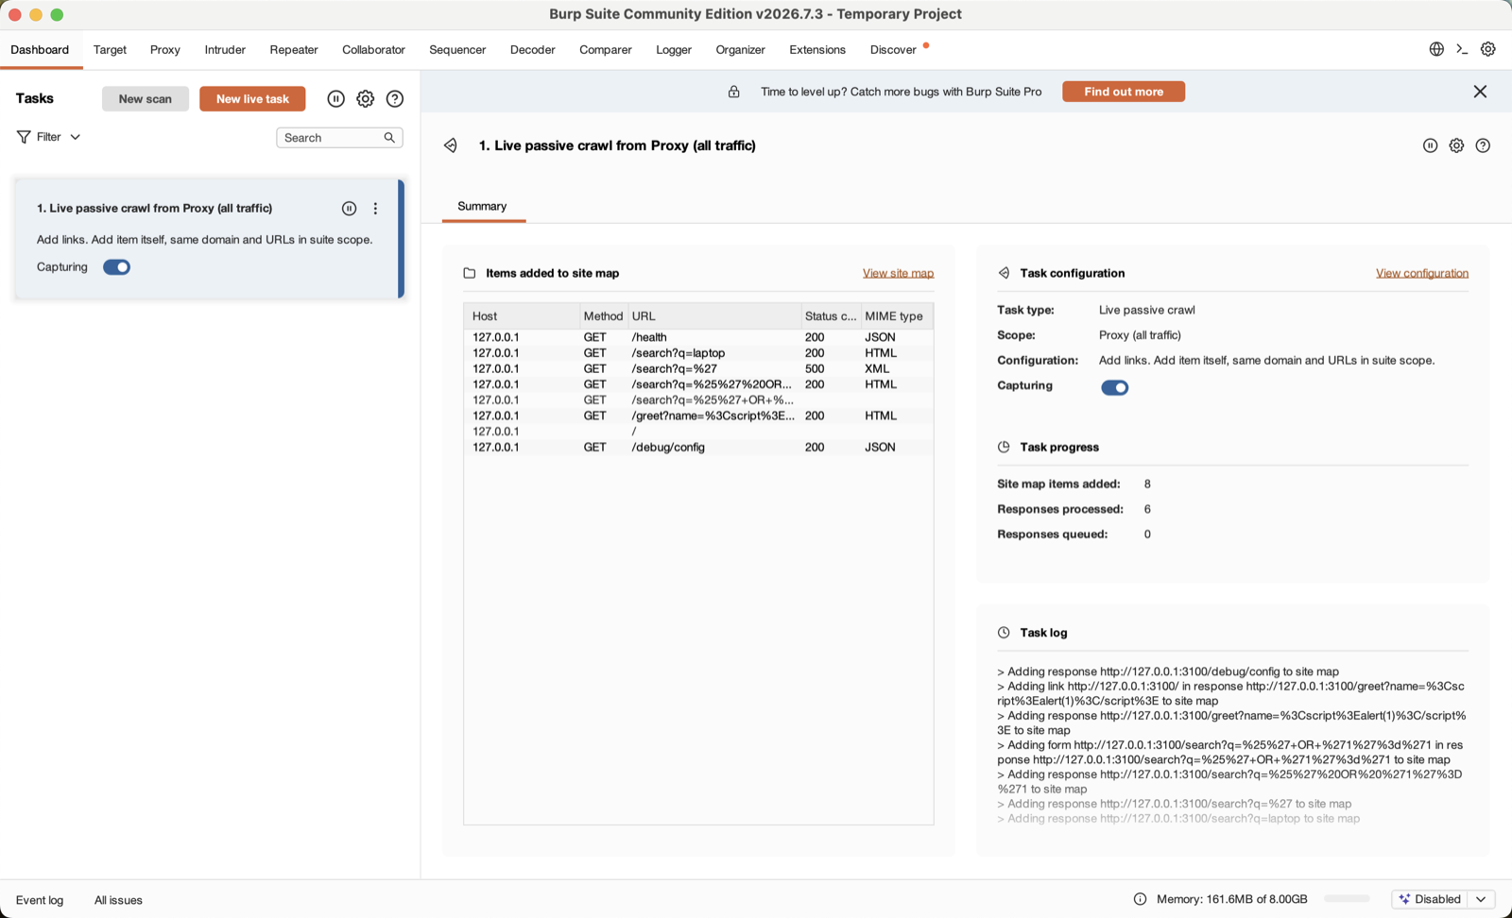Click the memory usage progress bar
The width and height of the screenshot is (1512, 918).
(1347, 899)
